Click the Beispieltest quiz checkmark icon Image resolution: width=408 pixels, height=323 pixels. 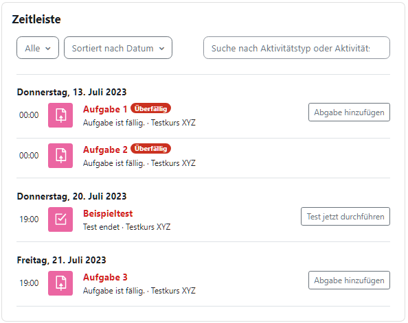tap(60, 219)
